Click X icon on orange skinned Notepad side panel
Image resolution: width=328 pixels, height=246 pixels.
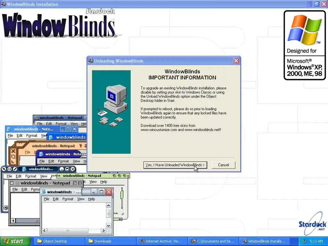(13, 151)
